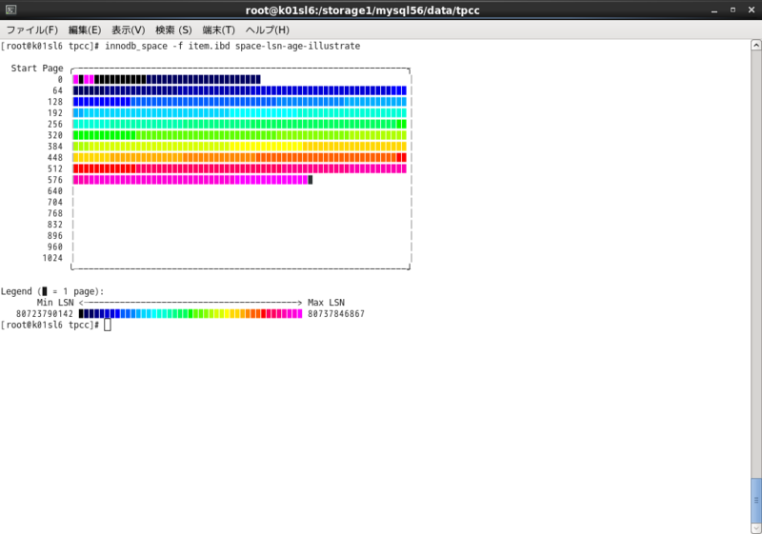Viewport: 762px width, 534px height.
Task: Click row label '1024'
Action: [x=52, y=258]
